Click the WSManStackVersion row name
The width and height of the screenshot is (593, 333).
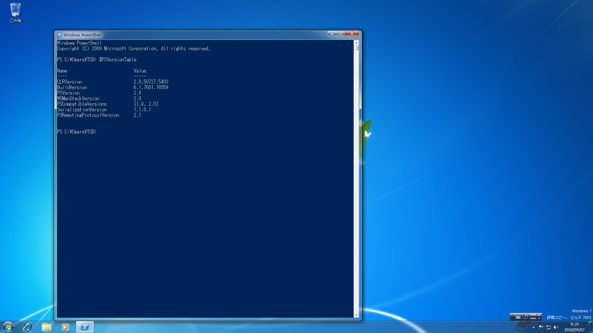click(78, 99)
